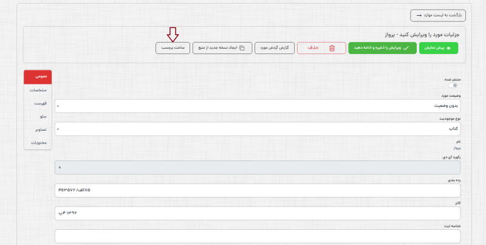Click the trash icon on the حذف button
The height and width of the screenshot is (245, 486).
pyautogui.click(x=332, y=48)
